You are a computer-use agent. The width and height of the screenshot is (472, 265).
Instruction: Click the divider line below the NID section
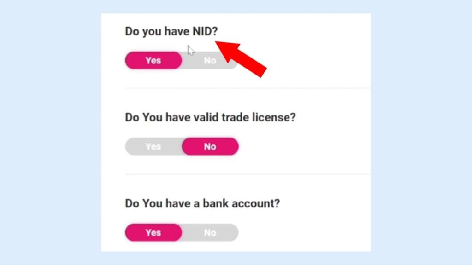click(248, 88)
